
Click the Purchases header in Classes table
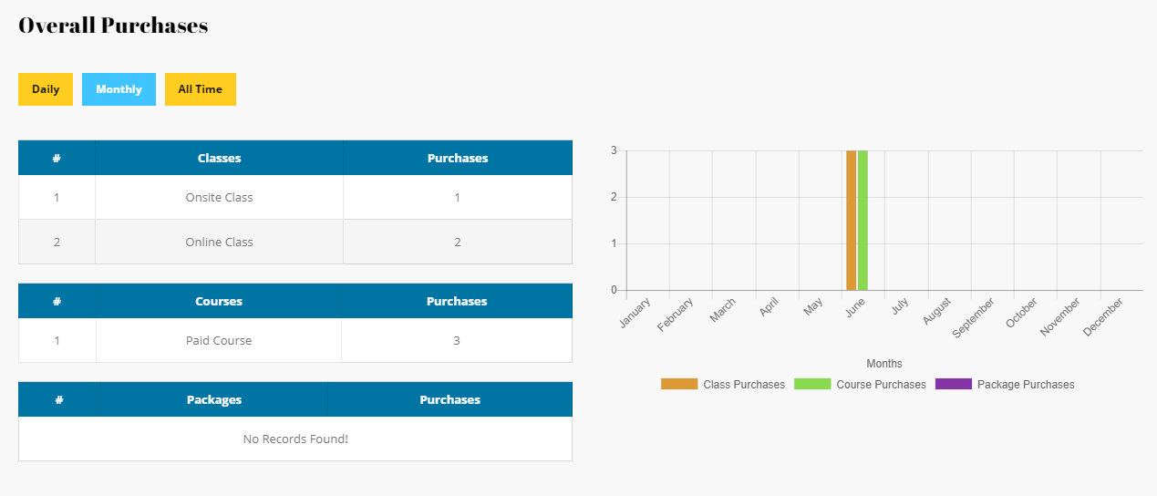coord(458,158)
